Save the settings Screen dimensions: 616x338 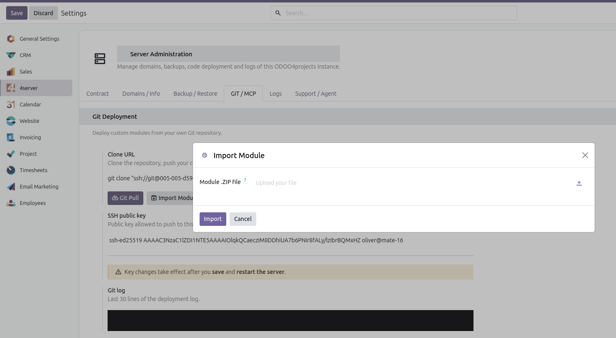point(17,13)
